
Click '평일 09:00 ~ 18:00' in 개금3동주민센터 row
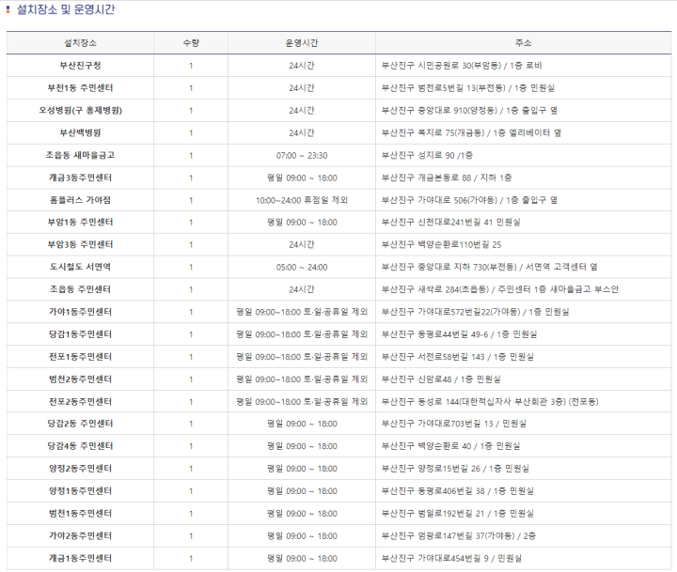tap(302, 178)
